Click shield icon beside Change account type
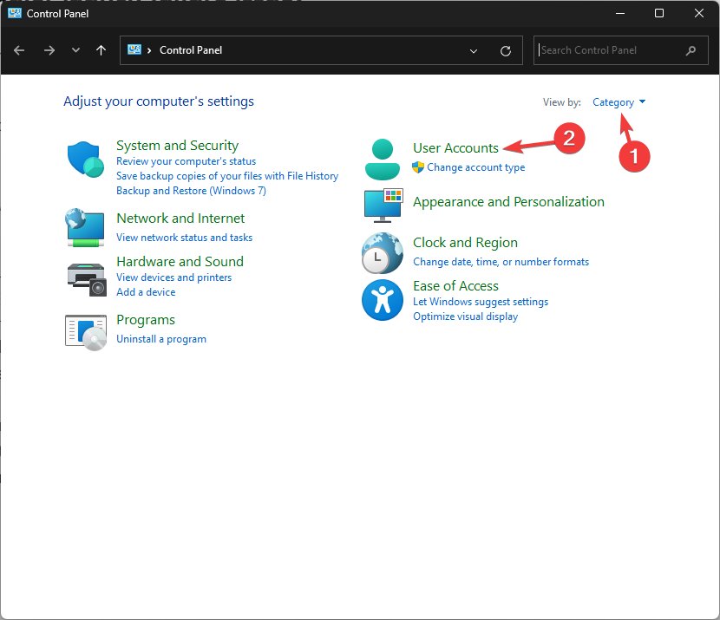Viewport: 720px width, 620px height. pyautogui.click(x=418, y=167)
